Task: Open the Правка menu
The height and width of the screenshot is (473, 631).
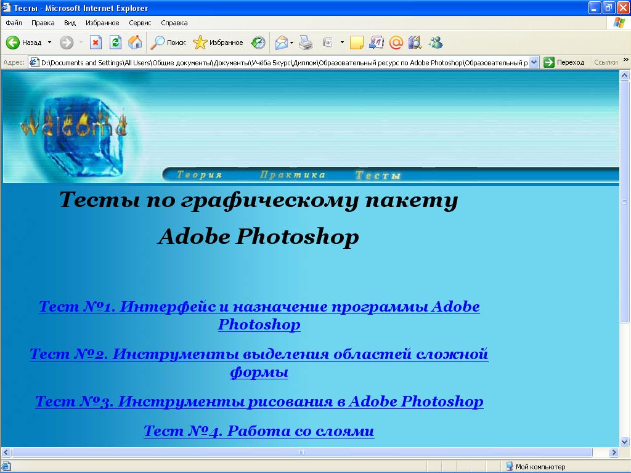Action: click(43, 23)
